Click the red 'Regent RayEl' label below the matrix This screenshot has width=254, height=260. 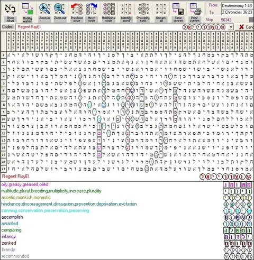[16, 176]
